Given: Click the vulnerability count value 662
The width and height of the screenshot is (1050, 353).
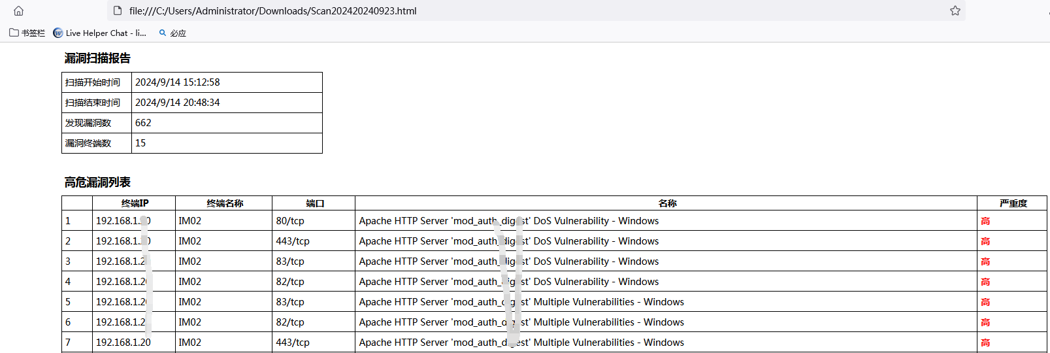Looking at the screenshot, I should [x=143, y=123].
